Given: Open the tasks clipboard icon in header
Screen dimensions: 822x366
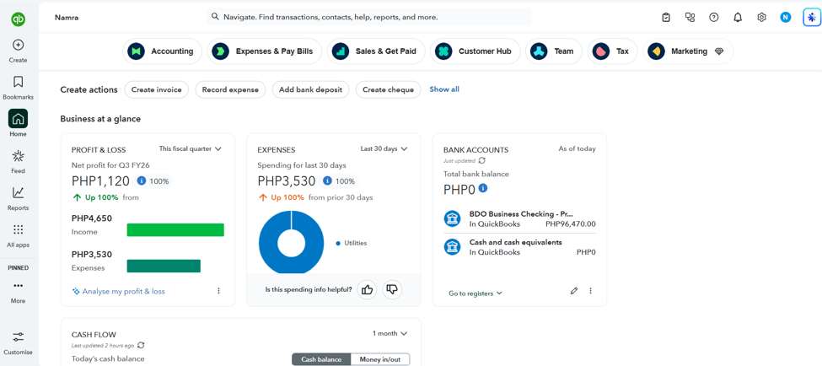Looking at the screenshot, I should (x=666, y=18).
